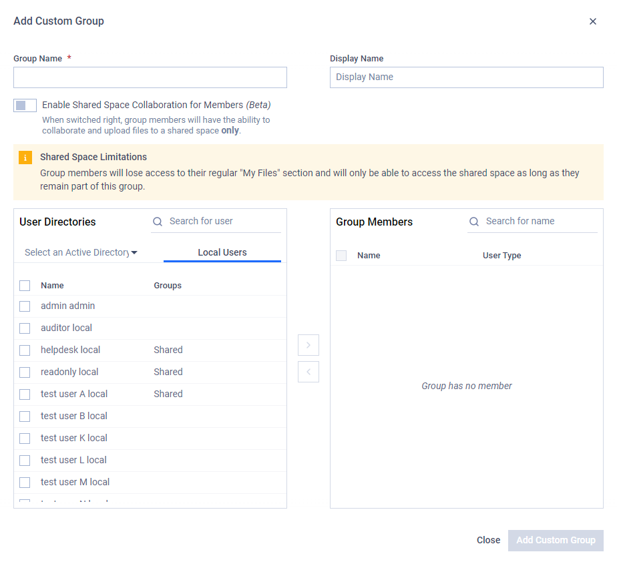Select the test user L local name
617x562 pixels.
pos(73,460)
